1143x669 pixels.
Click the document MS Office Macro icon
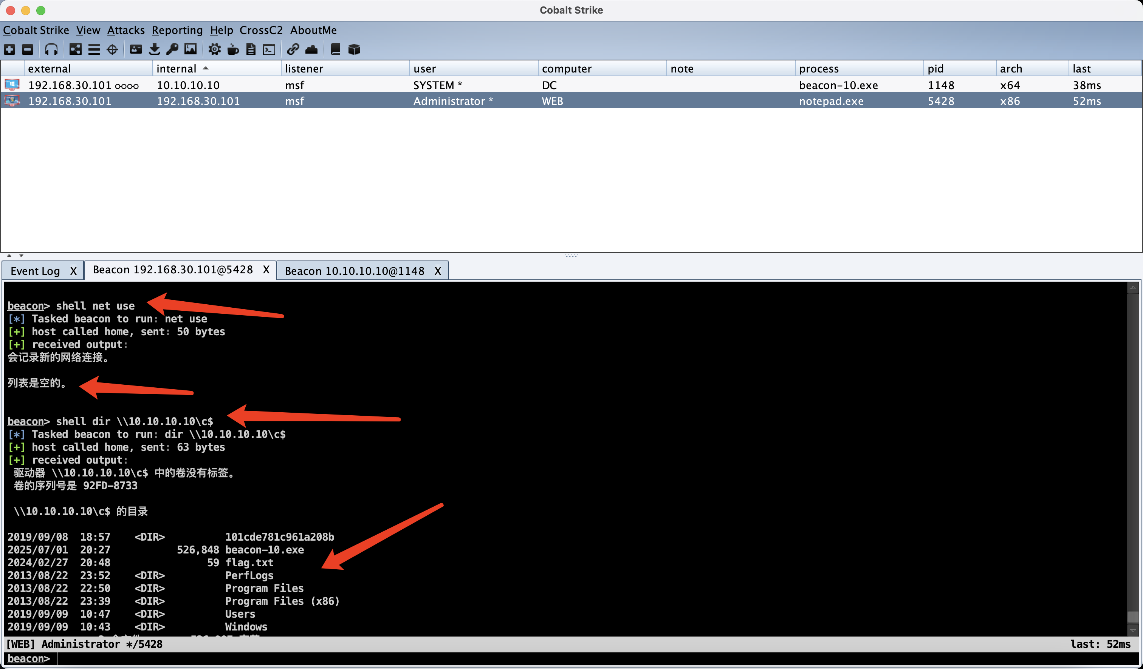pyautogui.click(x=251, y=49)
